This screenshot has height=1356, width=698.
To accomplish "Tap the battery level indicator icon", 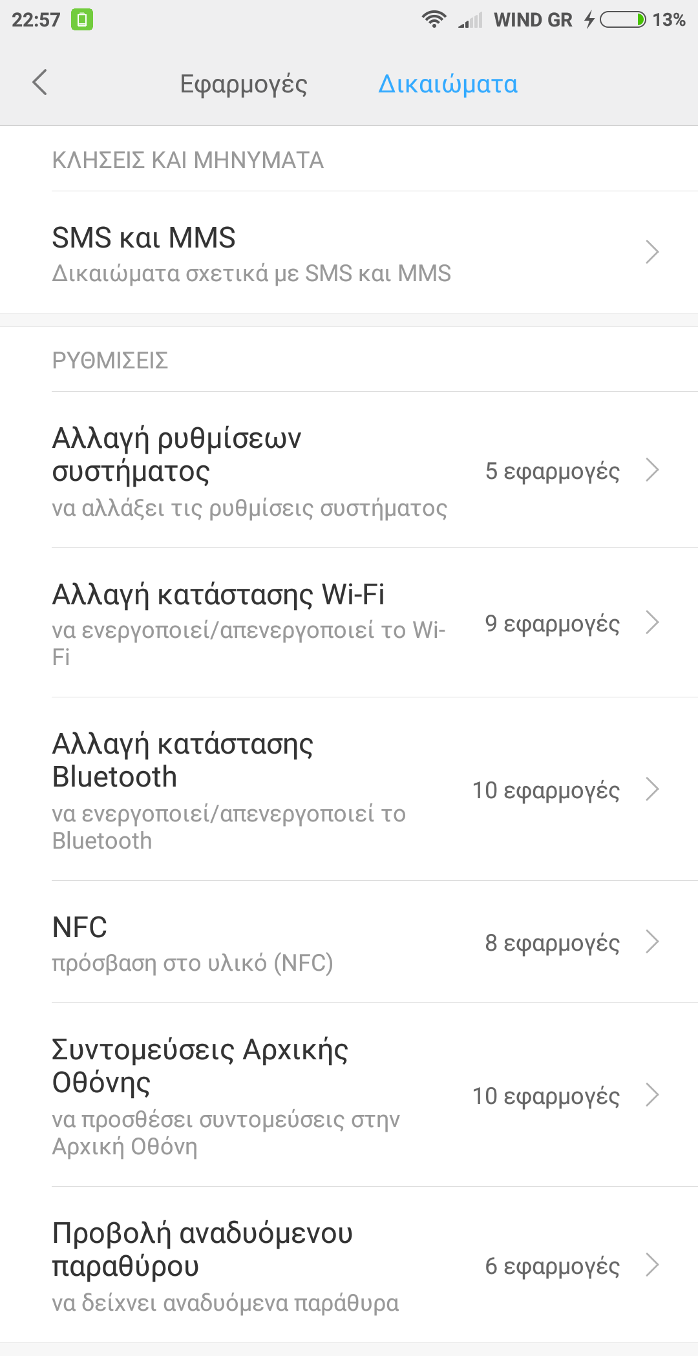I will pos(622,19).
